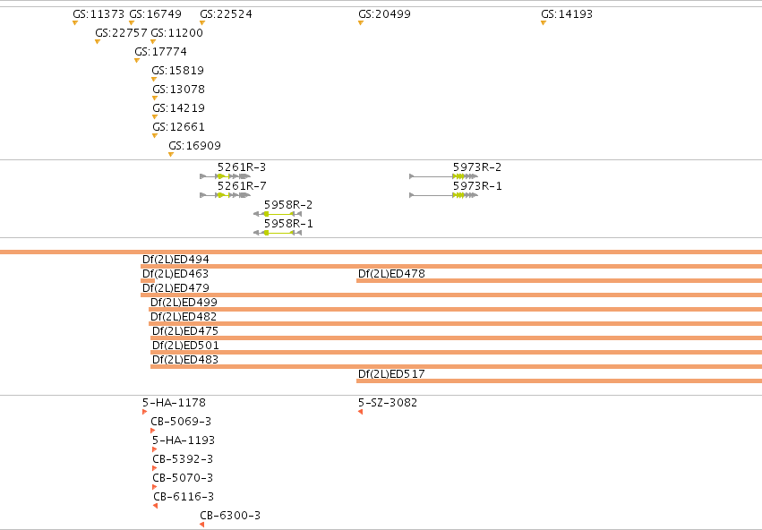
Task: Click the CB-6300-3 marker arrow
Action: (202, 525)
